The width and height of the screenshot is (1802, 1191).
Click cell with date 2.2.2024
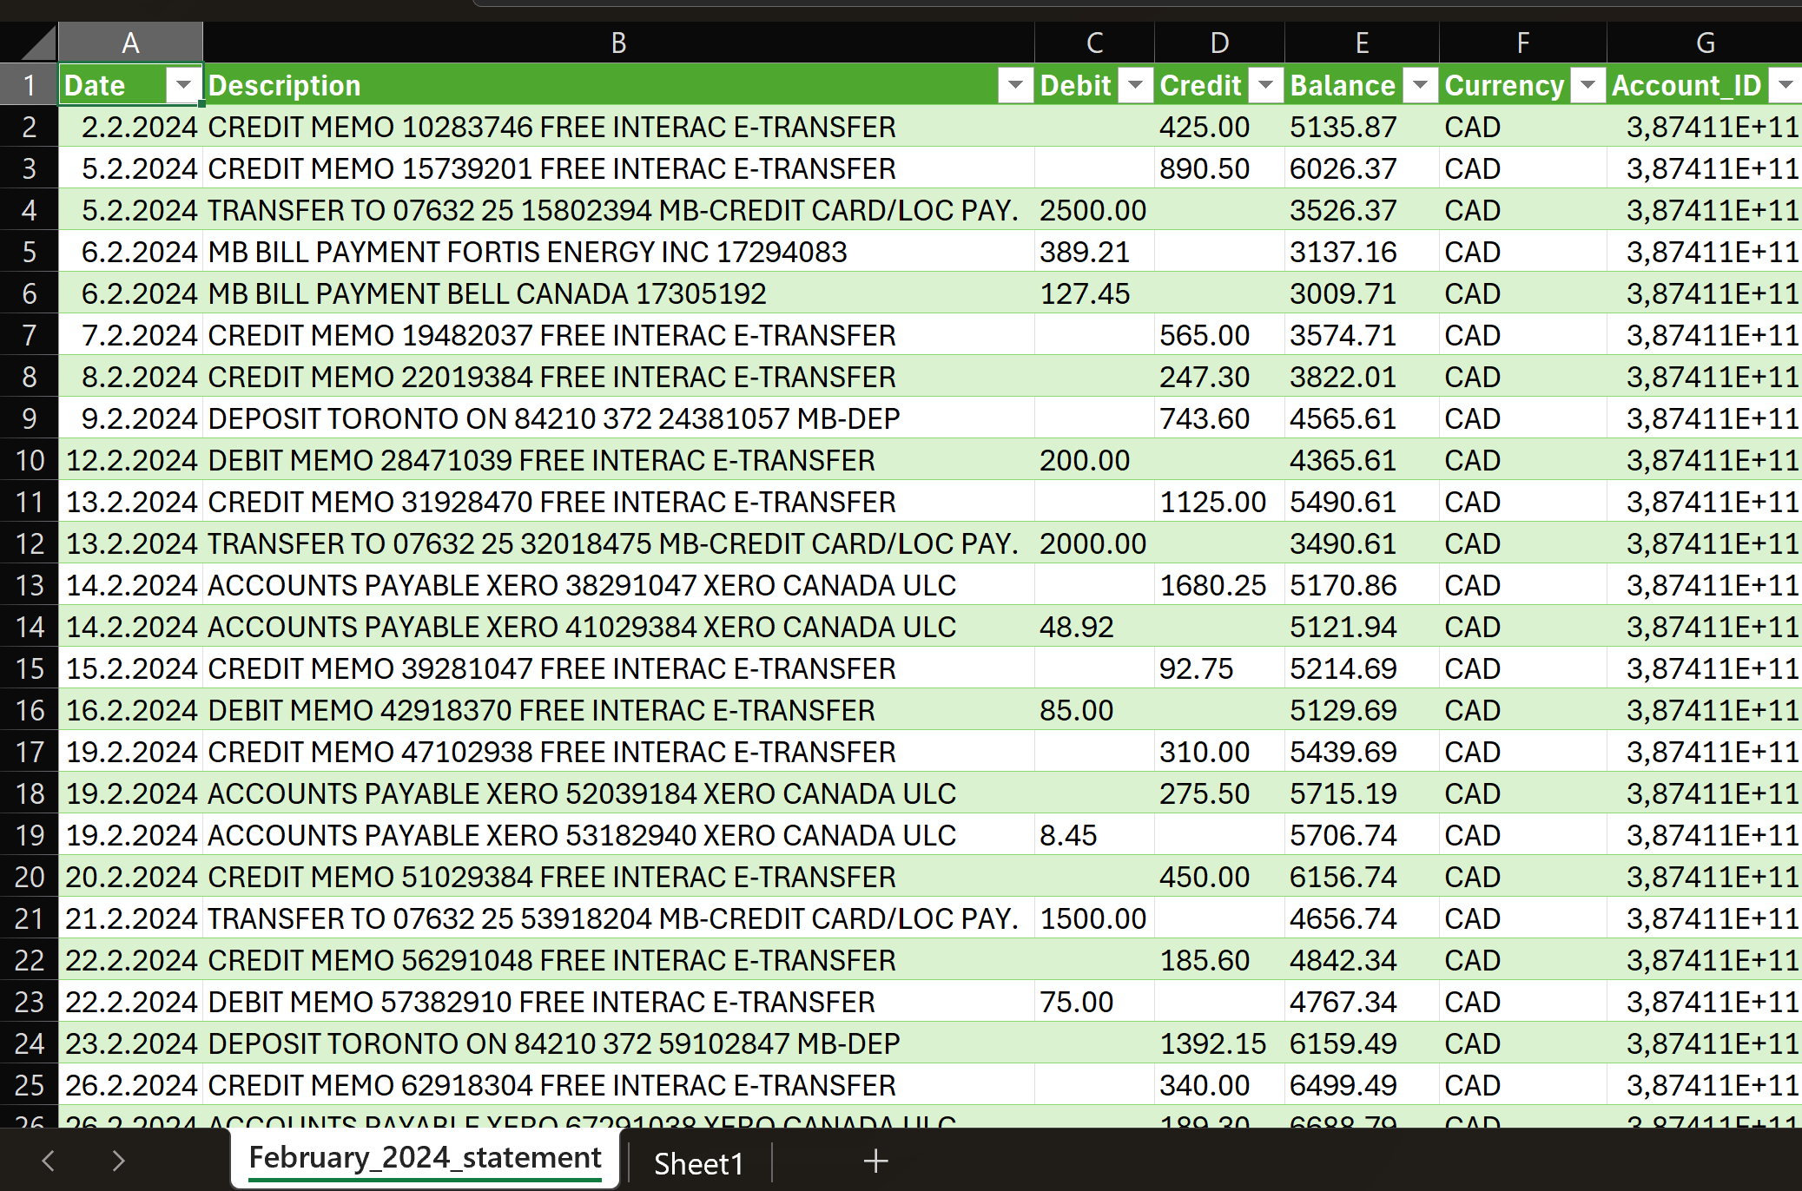(x=130, y=127)
